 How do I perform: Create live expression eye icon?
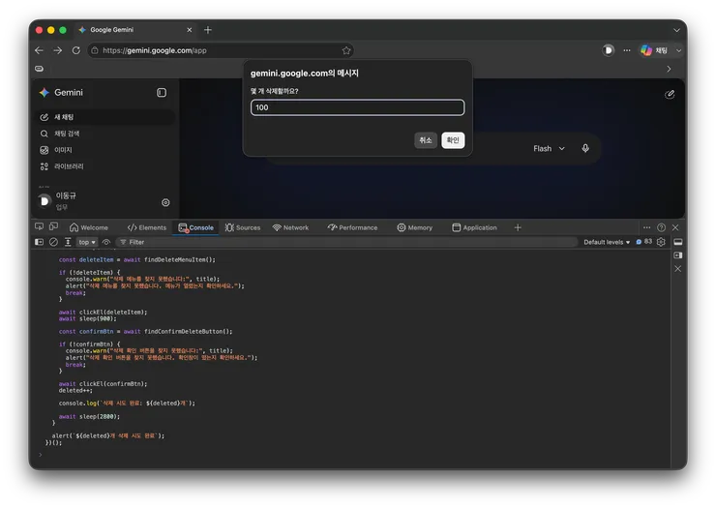[106, 242]
